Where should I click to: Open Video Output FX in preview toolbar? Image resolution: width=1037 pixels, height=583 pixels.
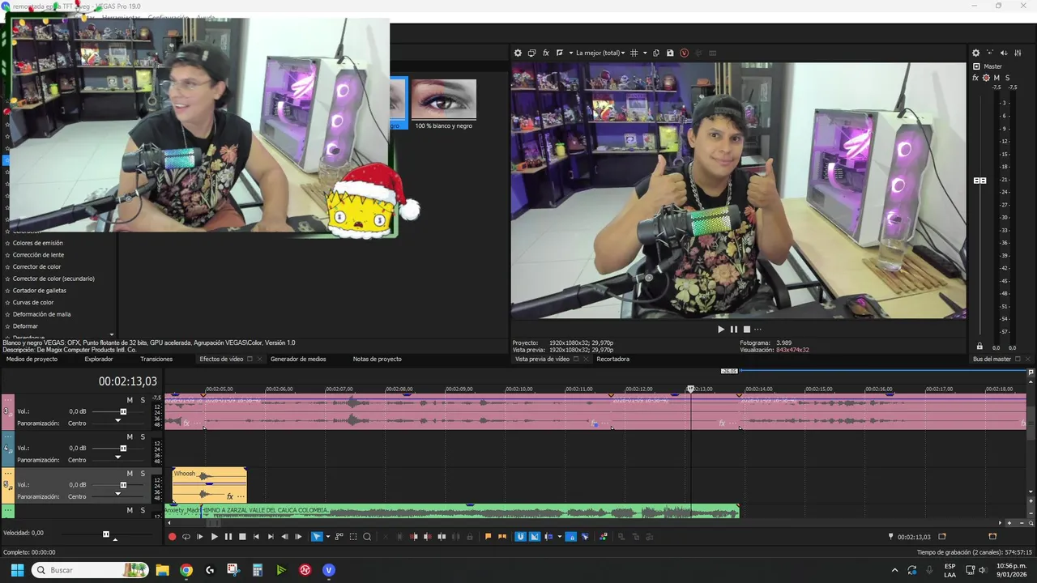point(546,53)
